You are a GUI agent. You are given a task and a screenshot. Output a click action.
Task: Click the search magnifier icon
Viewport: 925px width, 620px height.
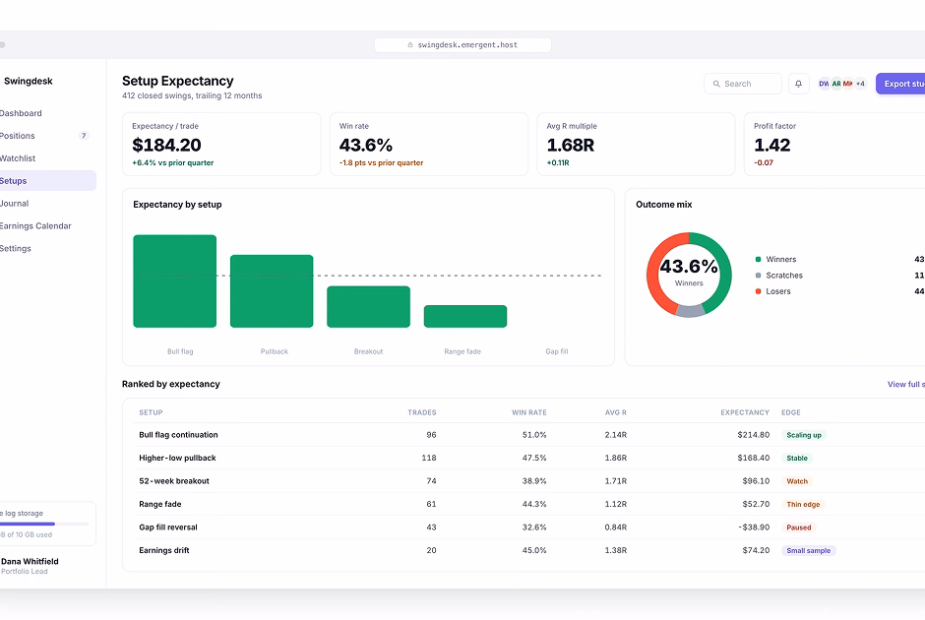(716, 84)
